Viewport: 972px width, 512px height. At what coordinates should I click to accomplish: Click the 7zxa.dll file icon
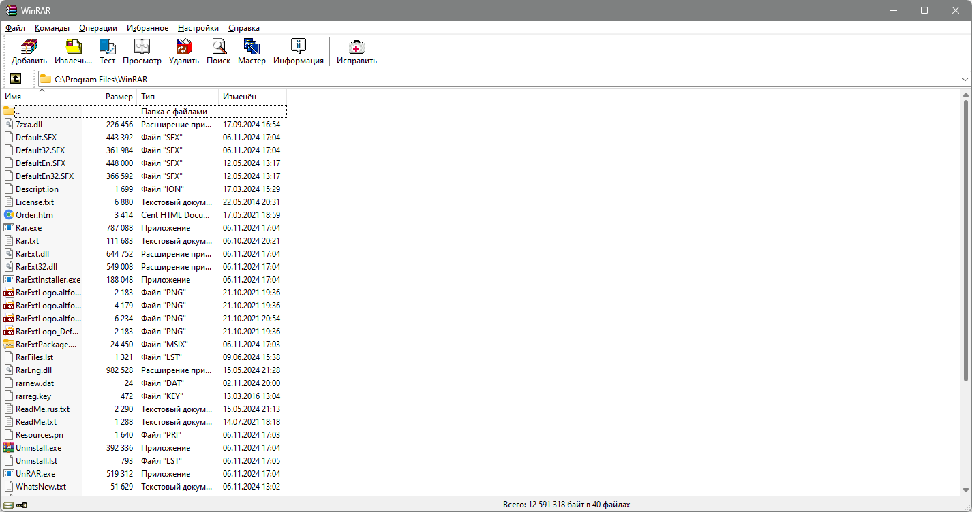(9, 125)
